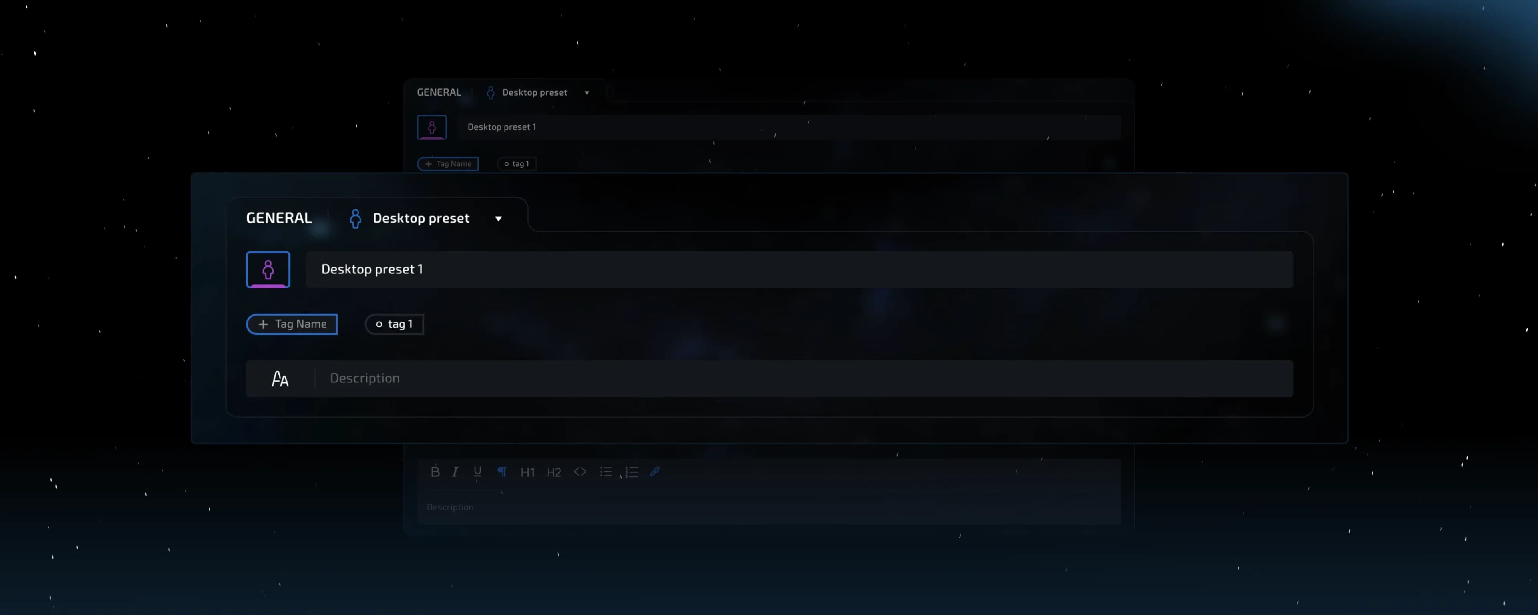The height and width of the screenshot is (615, 1538).
Task: Toggle the bulleted list
Action: click(606, 472)
